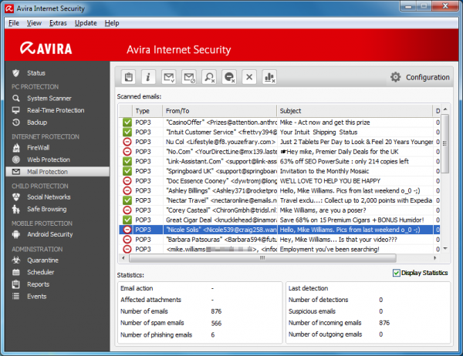Select the "Intuit Customer Service" email row
Image resolution: width=463 pixels, height=356 pixels.
(280, 132)
